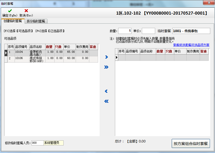
Task: Click the 数量 input field
Action: (125, 31)
